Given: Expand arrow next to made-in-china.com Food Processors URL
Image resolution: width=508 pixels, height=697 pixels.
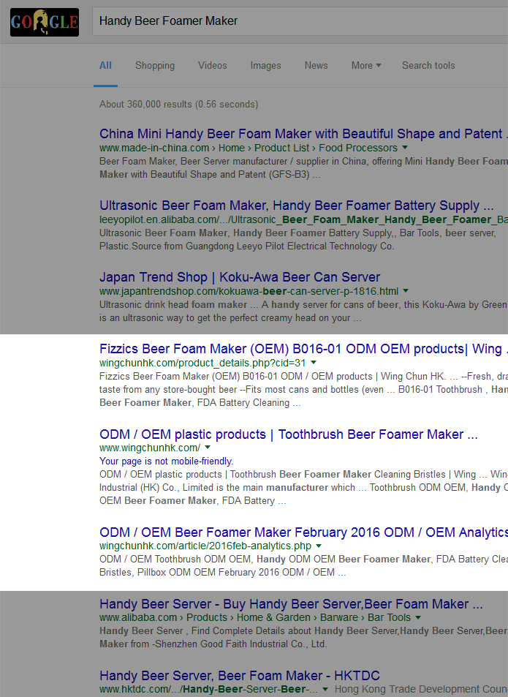Looking at the screenshot, I should click(405, 147).
